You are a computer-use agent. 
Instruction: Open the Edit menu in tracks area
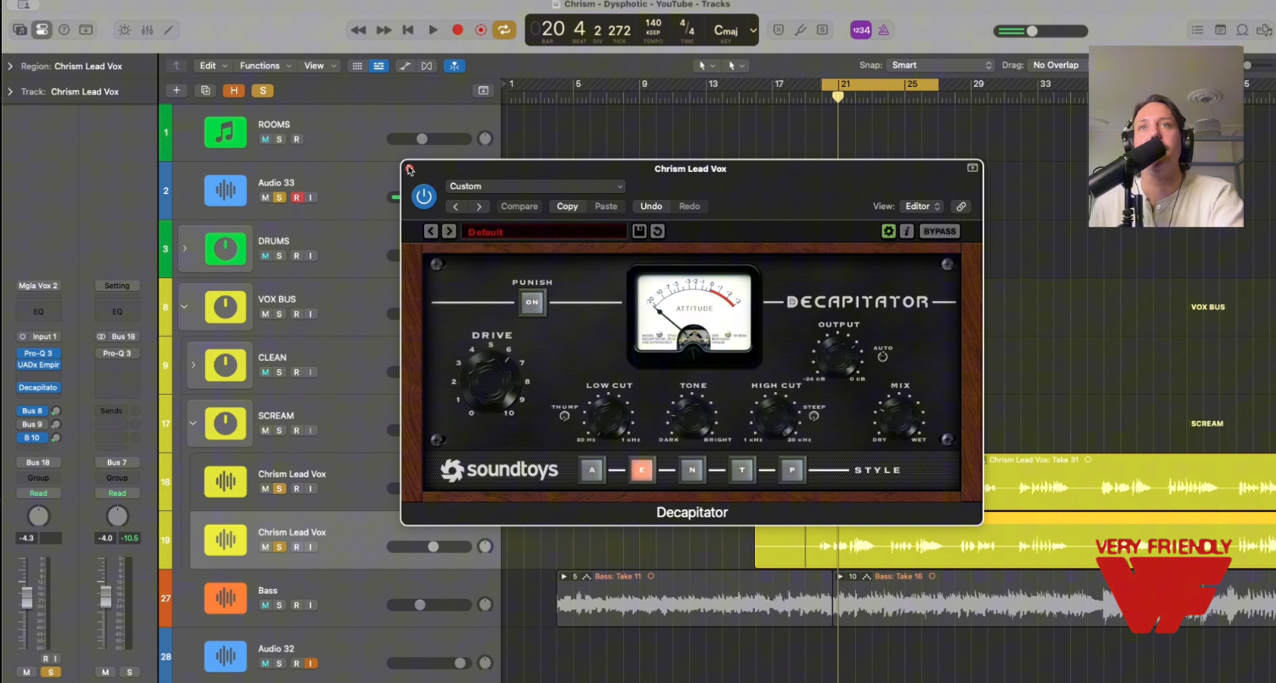[213, 66]
